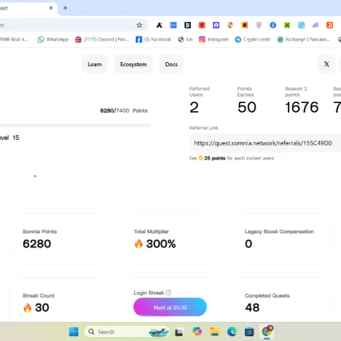Open the Exchange PancakeSwap bookmark
341x341 pixels.
tap(303, 40)
